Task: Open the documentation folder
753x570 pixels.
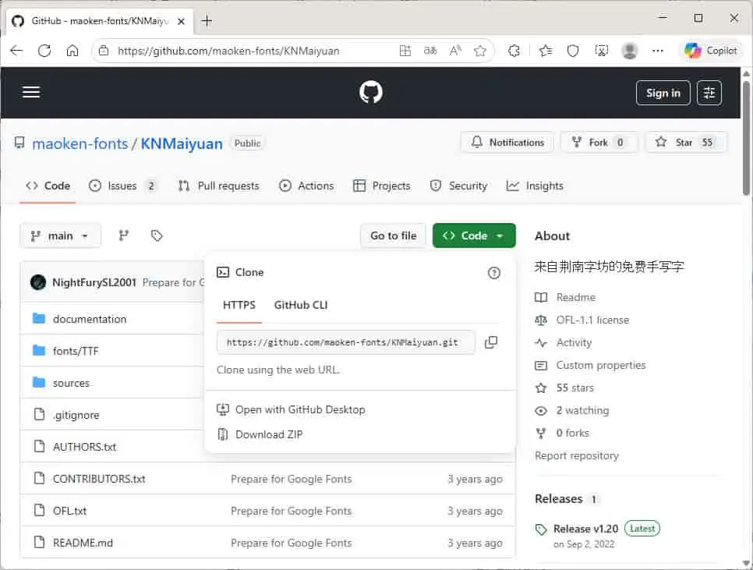Action: pyautogui.click(x=90, y=320)
